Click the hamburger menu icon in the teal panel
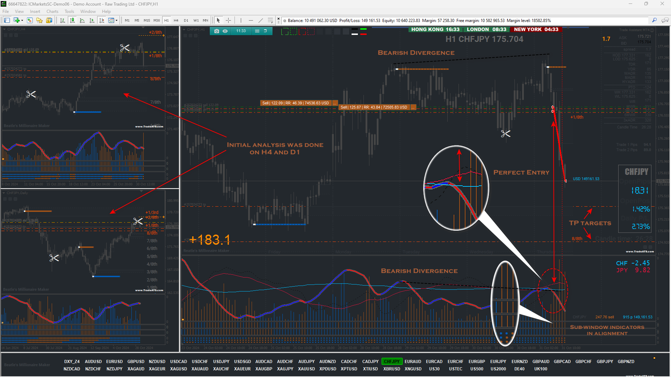671x377 pixels. [257, 31]
